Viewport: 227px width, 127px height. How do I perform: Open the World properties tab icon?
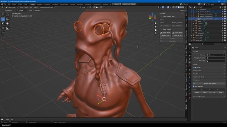[189, 66]
